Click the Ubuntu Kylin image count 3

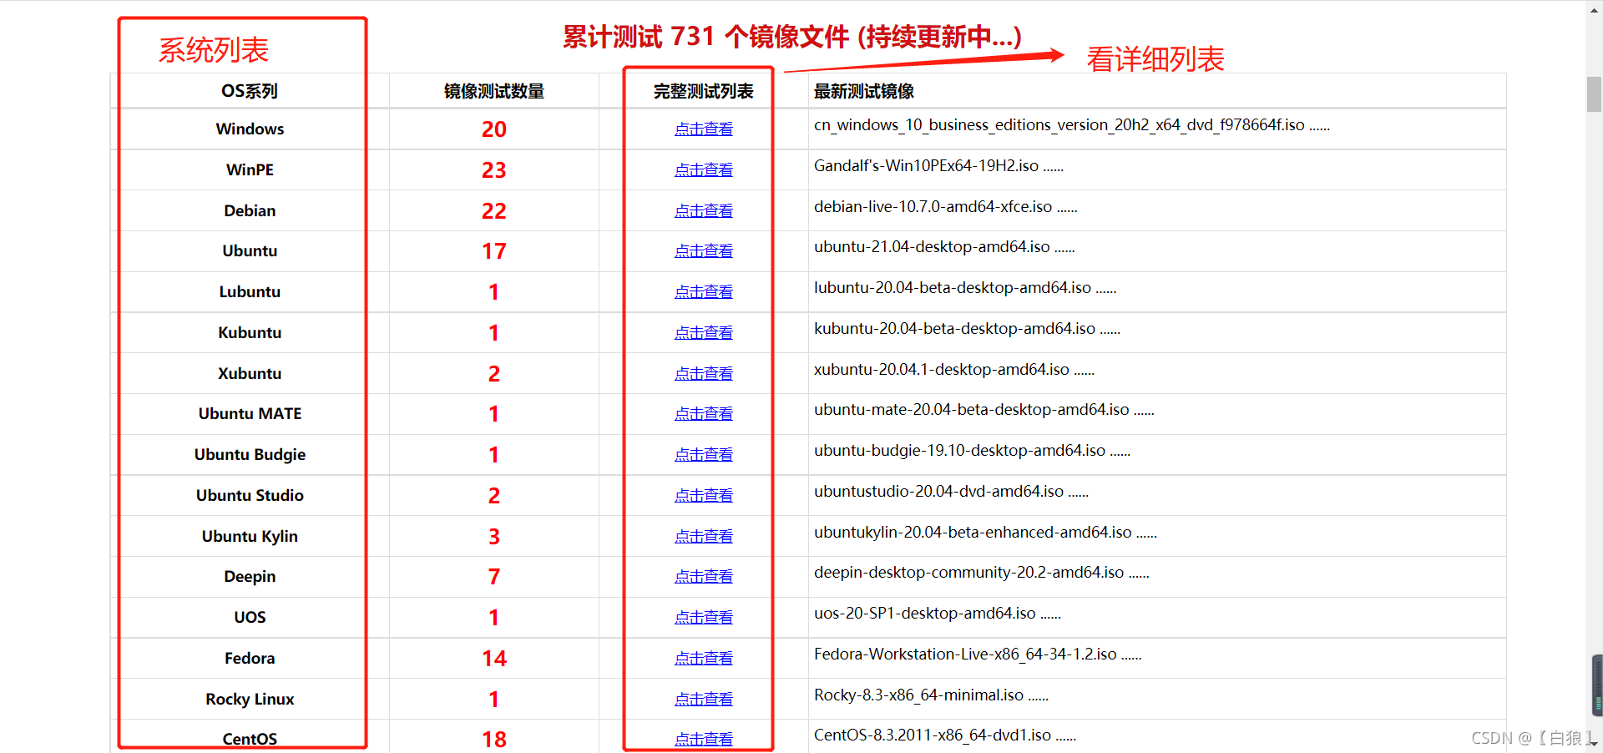[x=493, y=537]
